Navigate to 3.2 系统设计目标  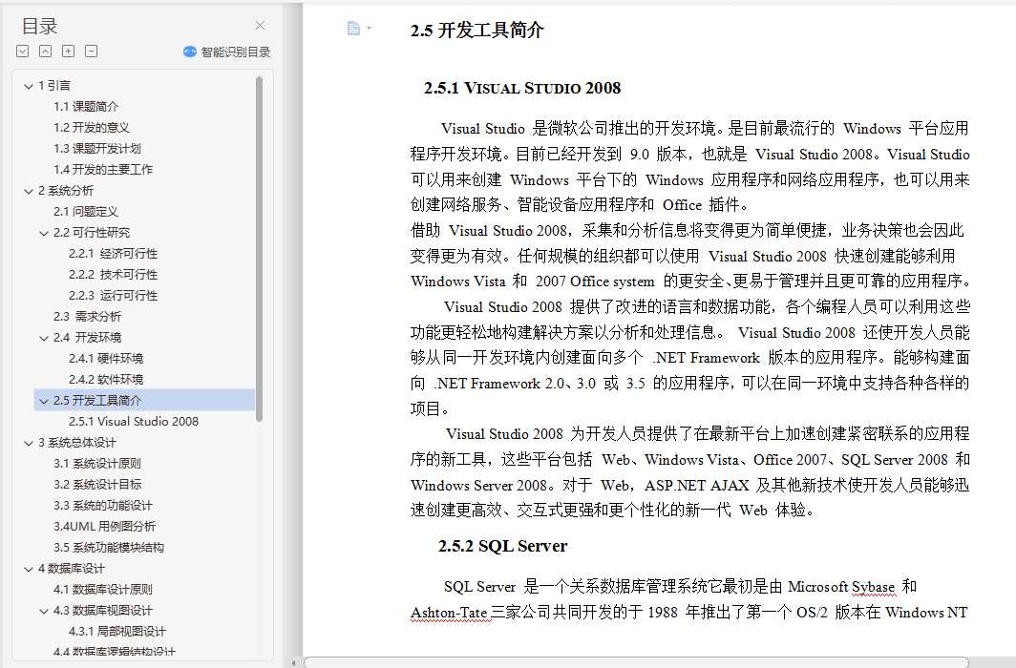pos(97,484)
